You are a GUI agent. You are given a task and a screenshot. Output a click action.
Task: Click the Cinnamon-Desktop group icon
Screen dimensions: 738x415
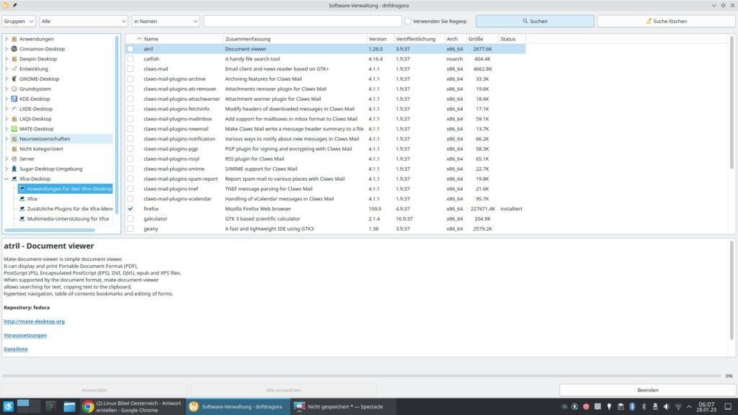coord(14,49)
